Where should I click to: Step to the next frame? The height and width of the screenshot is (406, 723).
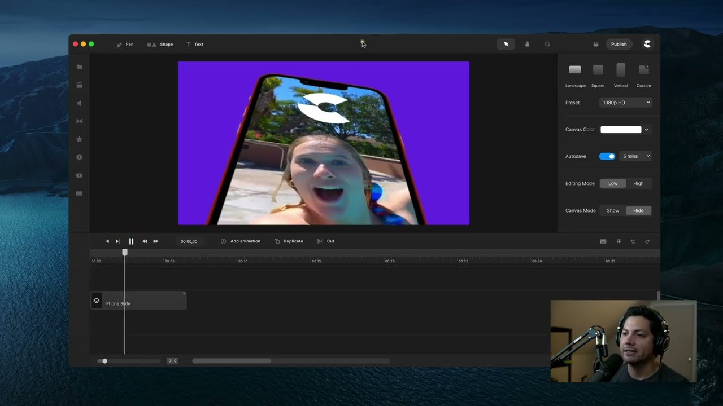pos(117,241)
